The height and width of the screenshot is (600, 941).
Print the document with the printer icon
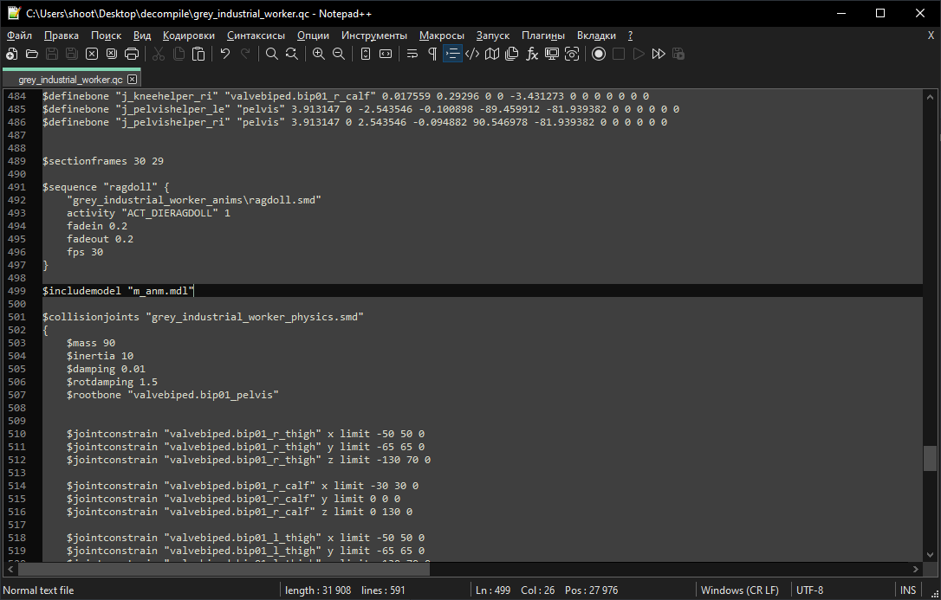pos(132,54)
